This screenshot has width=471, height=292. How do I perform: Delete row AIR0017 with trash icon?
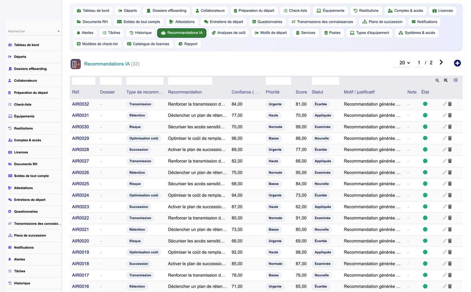click(x=450, y=275)
